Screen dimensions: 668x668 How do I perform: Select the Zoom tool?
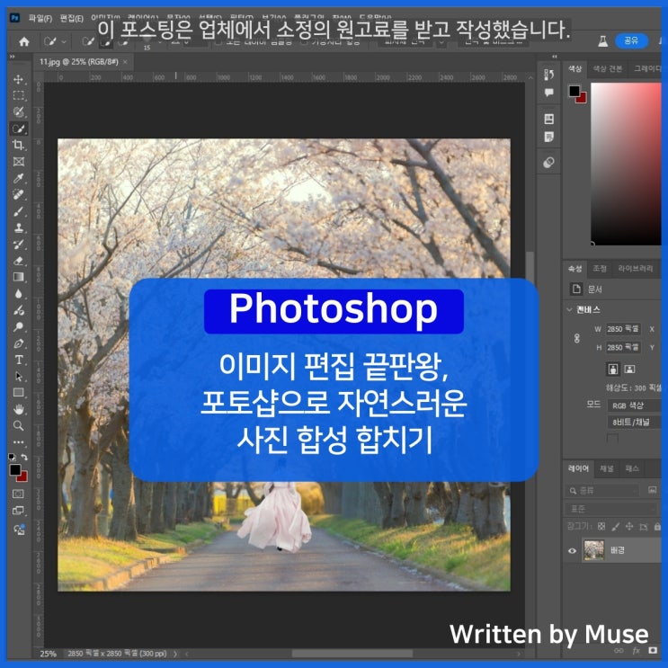coord(18,425)
